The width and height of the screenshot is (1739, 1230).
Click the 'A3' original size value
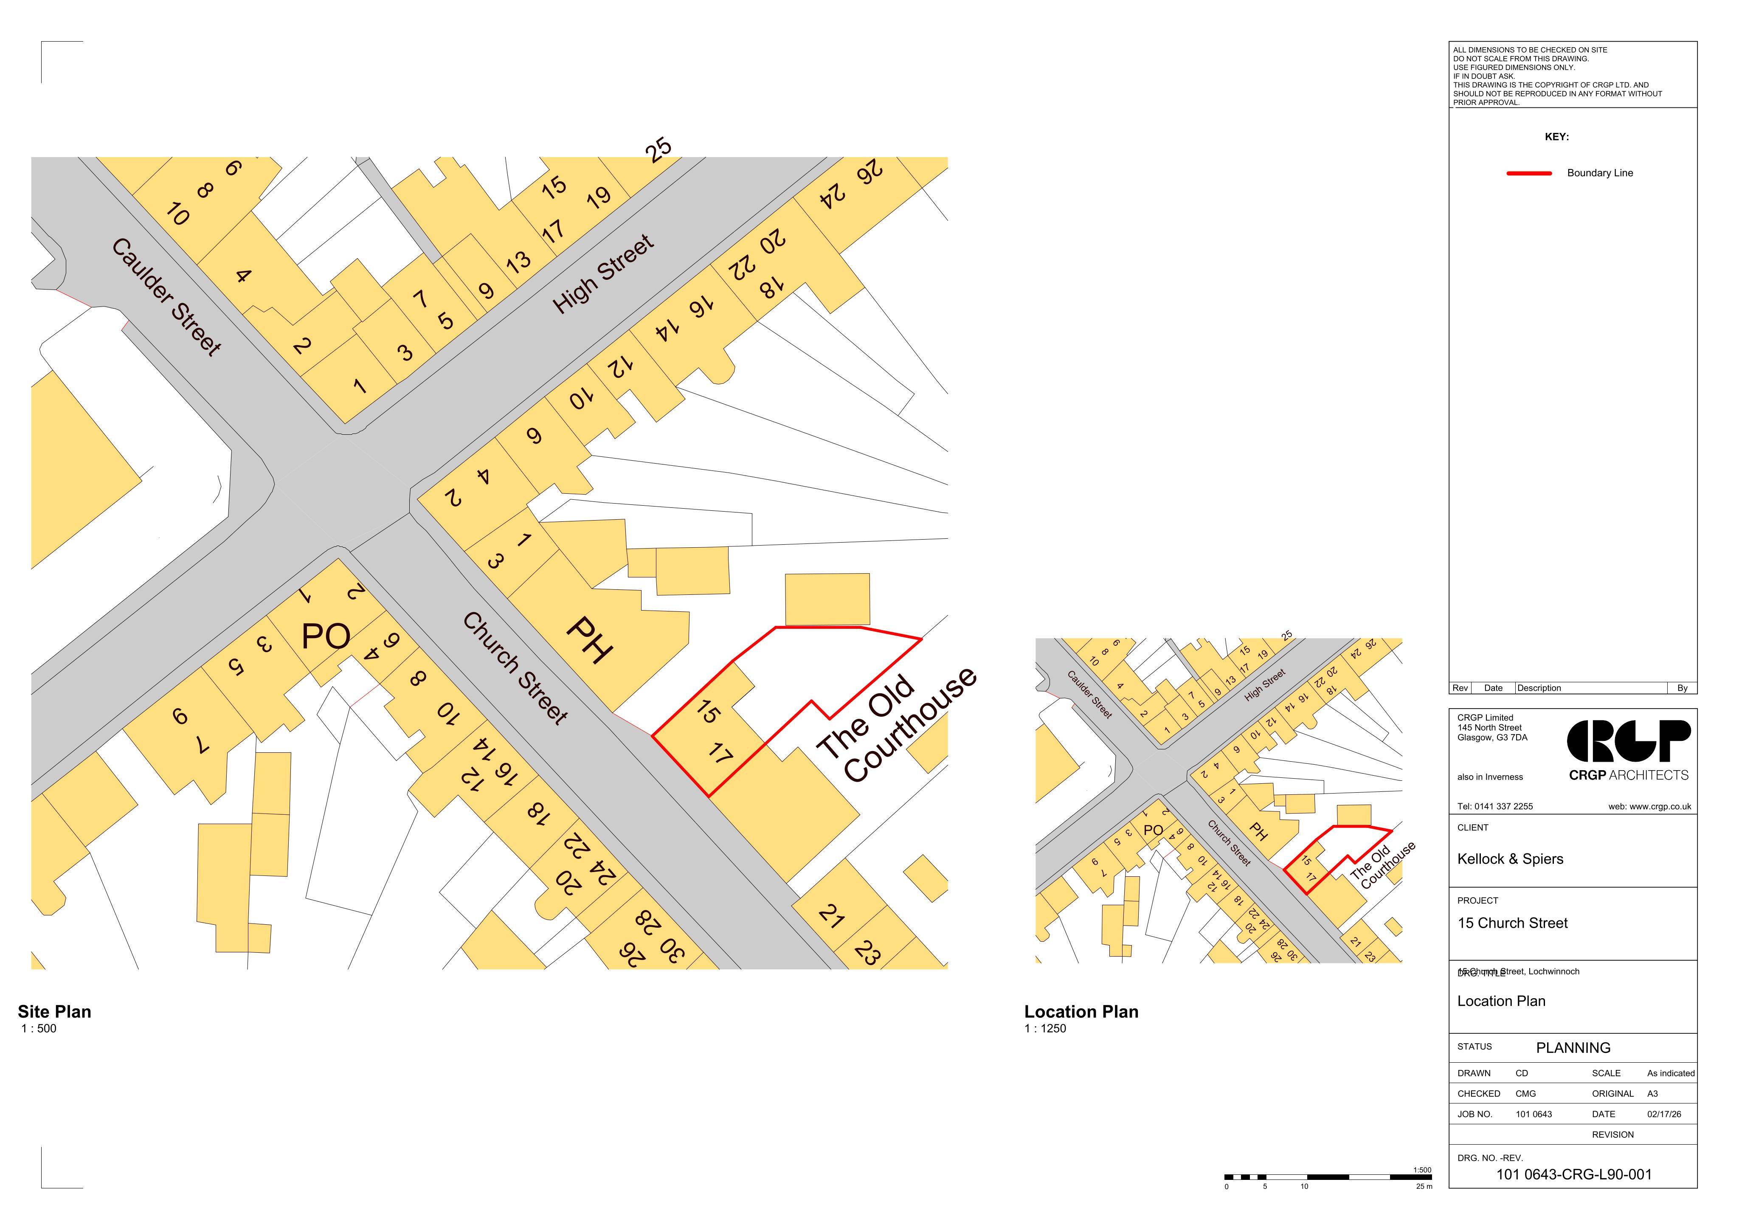[1653, 1094]
